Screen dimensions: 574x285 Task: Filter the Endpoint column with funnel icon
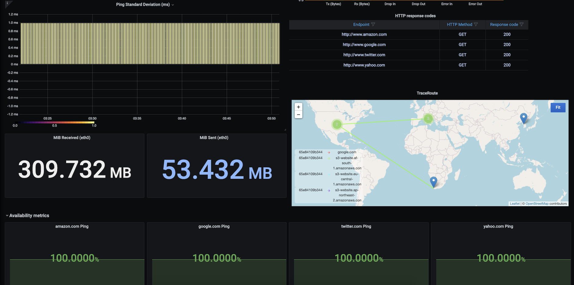coord(373,24)
